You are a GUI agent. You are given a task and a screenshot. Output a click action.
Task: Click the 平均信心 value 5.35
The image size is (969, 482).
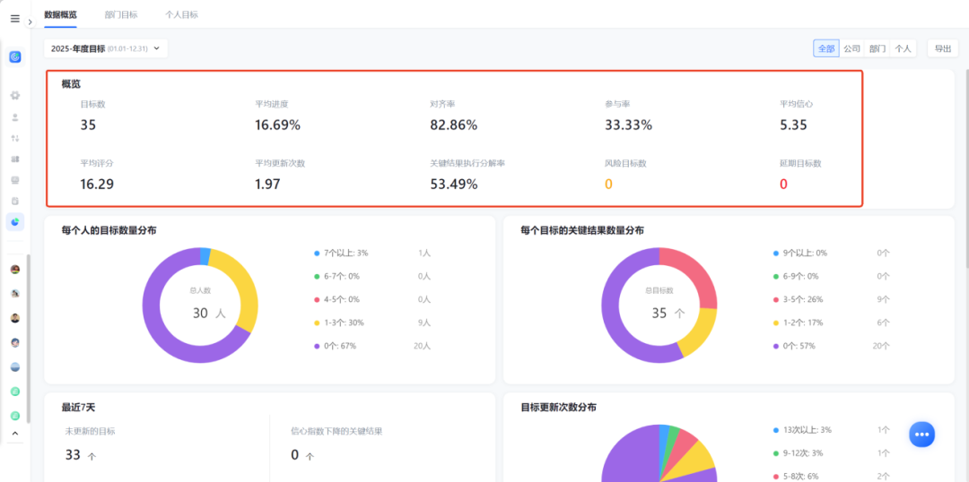793,125
